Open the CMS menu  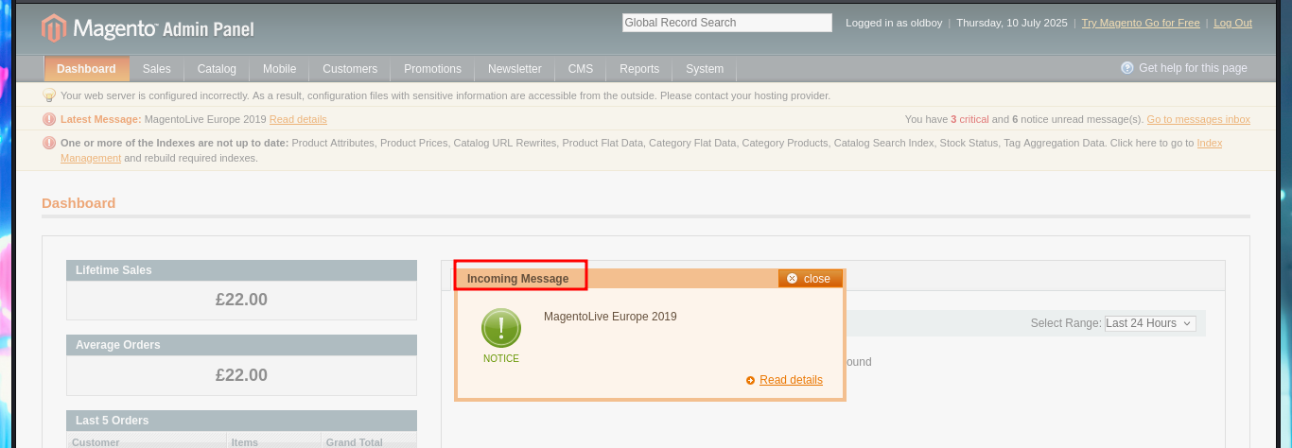pyautogui.click(x=581, y=69)
